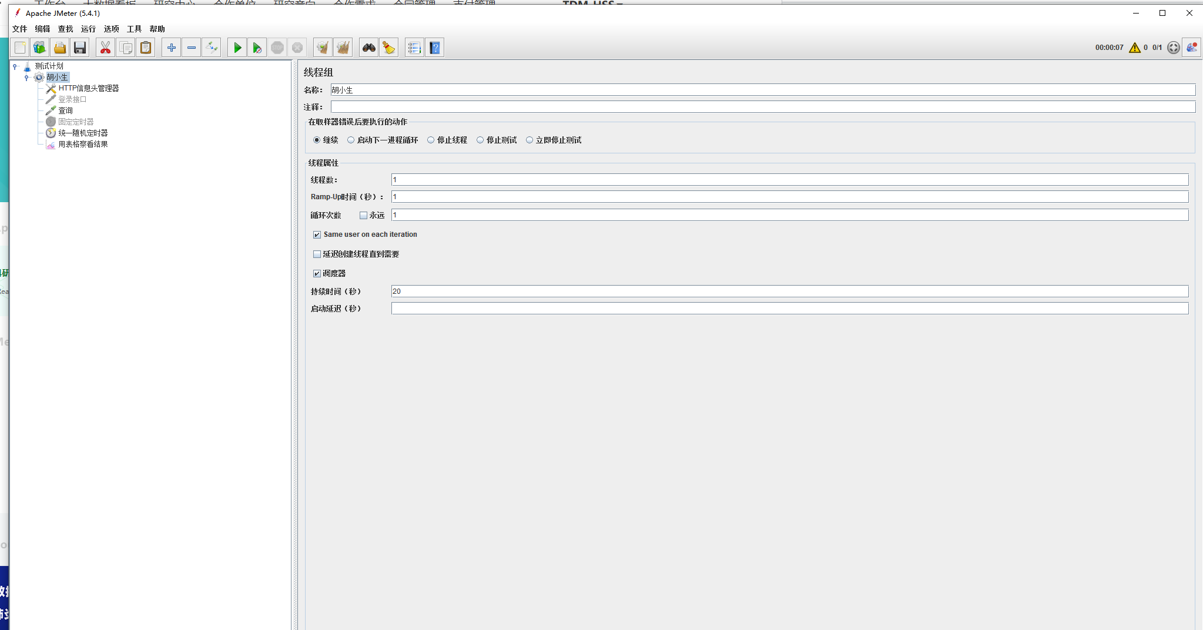Clear all results with double broom icon
Image resolution: width=1203 pixels, height=630 pixels.
(343, 48)
